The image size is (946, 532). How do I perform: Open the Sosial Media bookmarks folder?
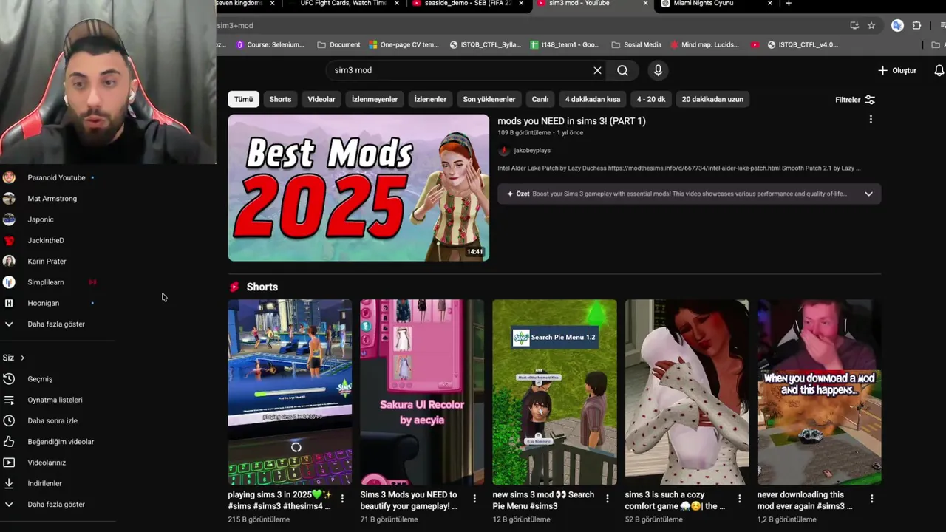(x=636, y=44)
